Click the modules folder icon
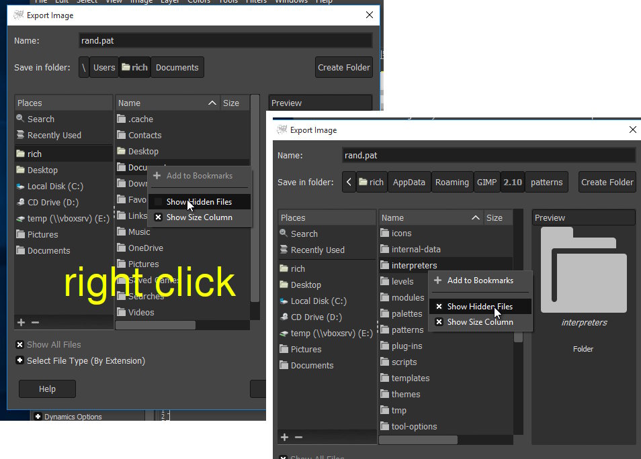 pos(384,297)
